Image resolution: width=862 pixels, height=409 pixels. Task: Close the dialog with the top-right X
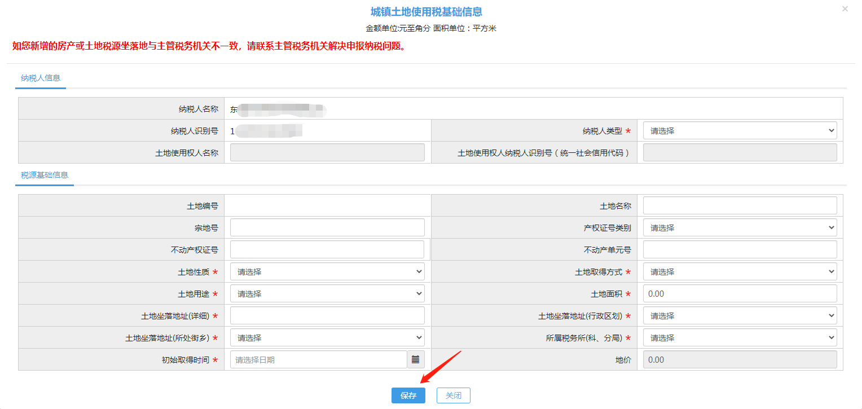845,9
